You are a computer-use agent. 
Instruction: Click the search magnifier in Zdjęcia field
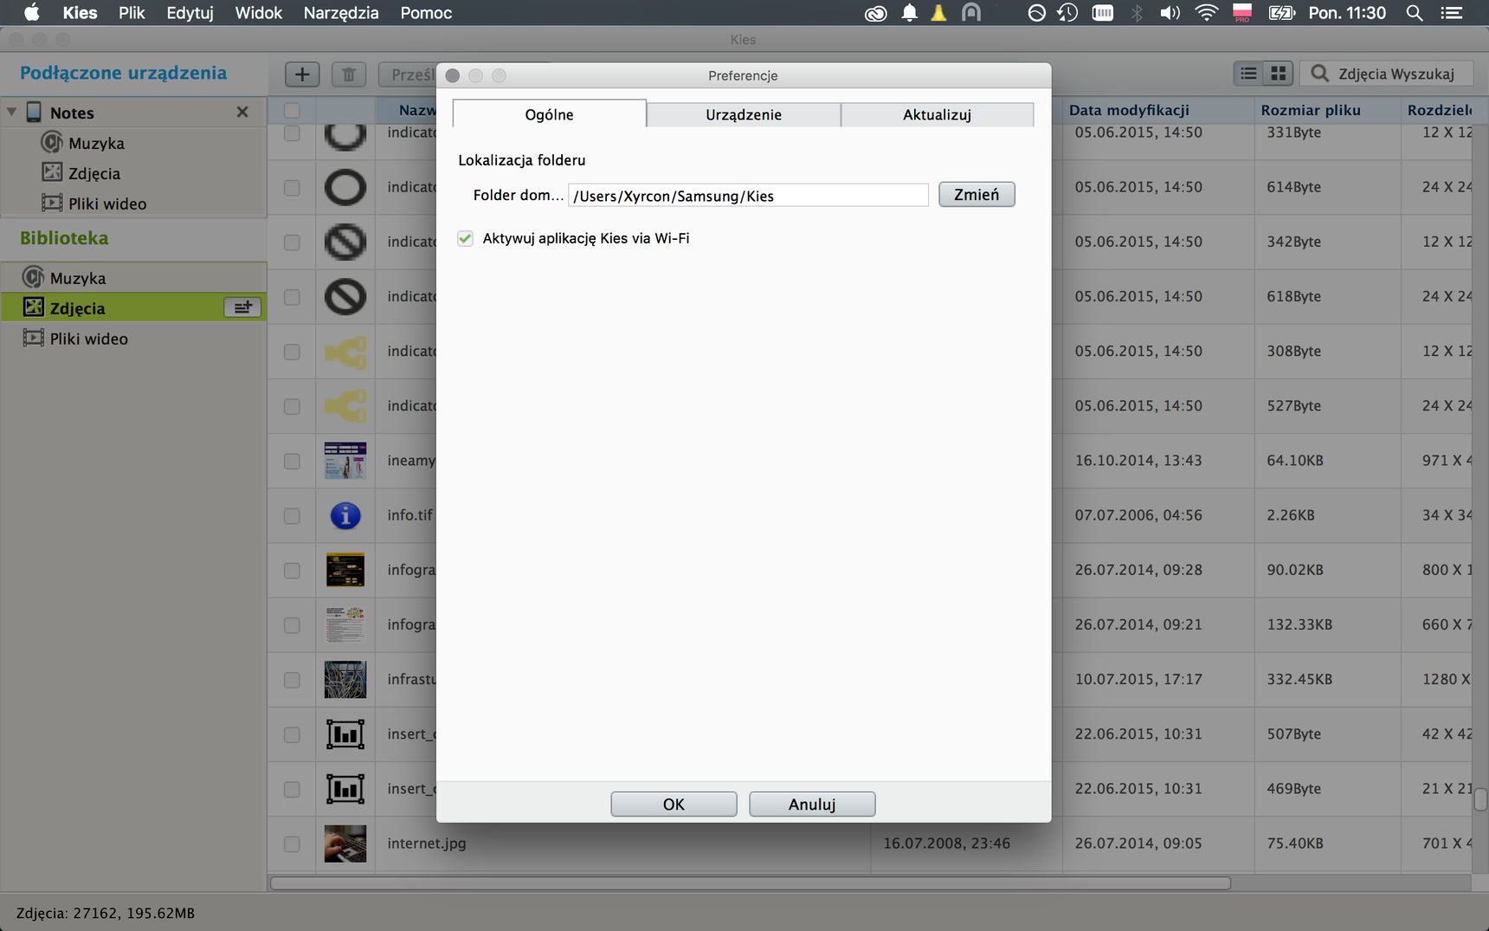[x=1319, y=74]
